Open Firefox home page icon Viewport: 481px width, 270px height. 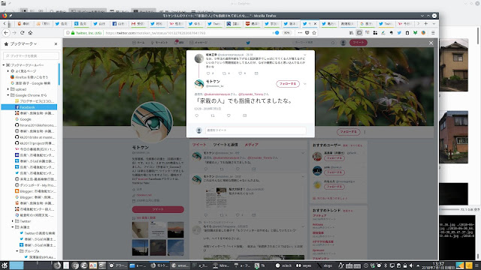pos(30,33)
